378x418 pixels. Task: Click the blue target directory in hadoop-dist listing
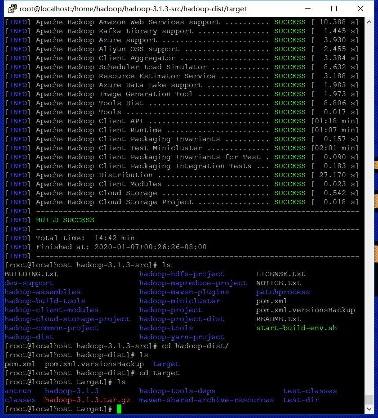click(166, 364)
